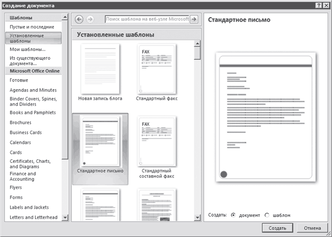Choose the документ radio button
Screen dimensions: 332x237
click(233, 215)
